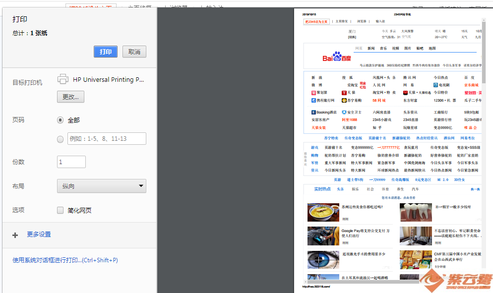Expand the 更多设置 section
Image resolution: width=493 pixels, height=293 pixels.
[39, 234]
